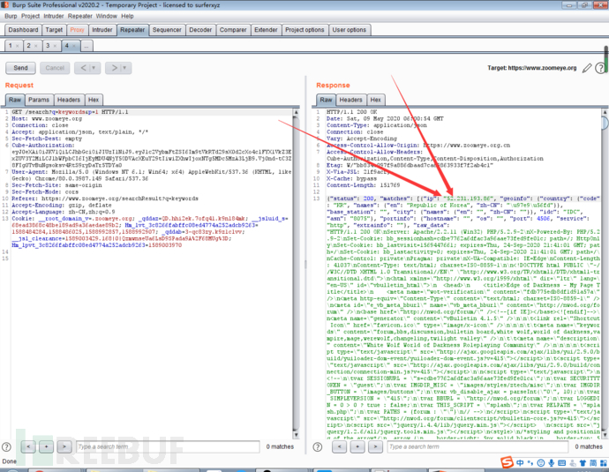Click request search plus options button
Screen dimensions: 609x472
point(46,446)
